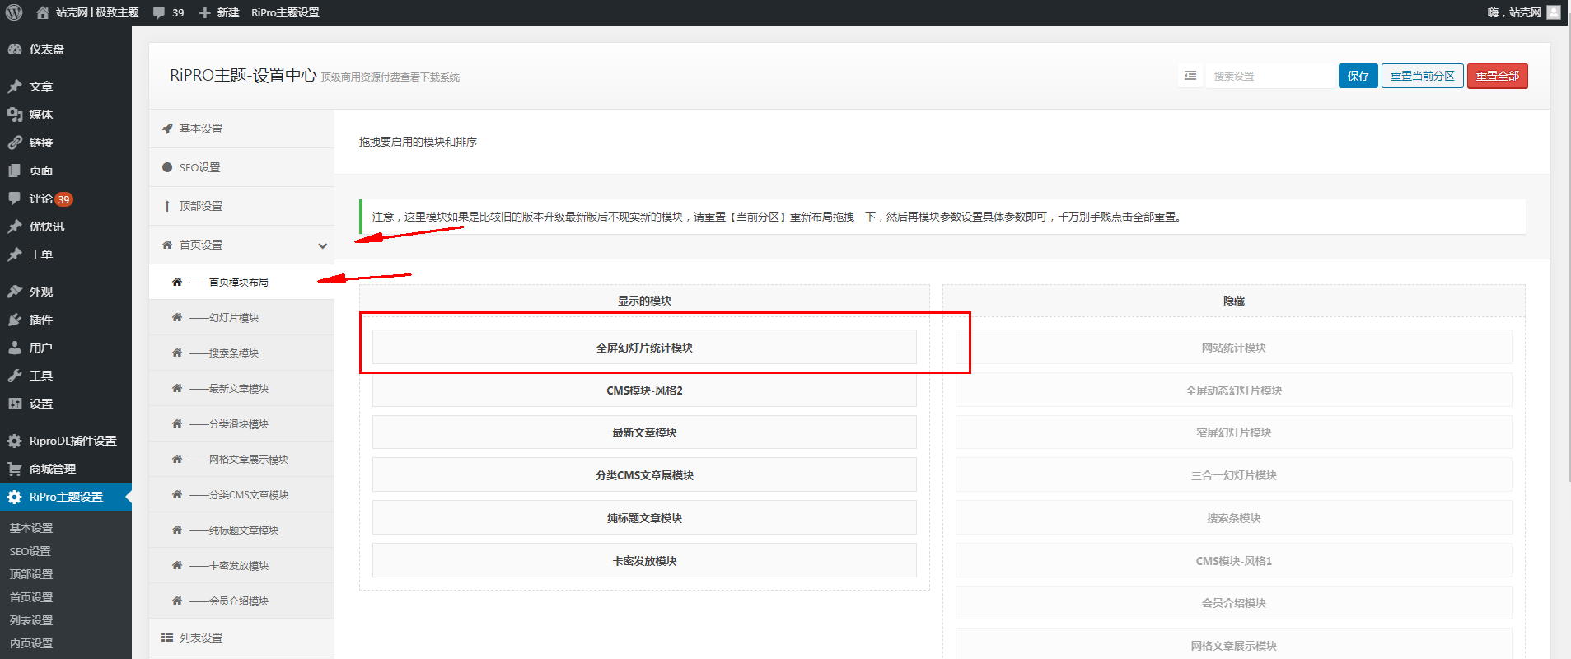Collapse 首页设置 section chevron
The height and width of the screenshot is (659, 1571).
coord(323,245)
